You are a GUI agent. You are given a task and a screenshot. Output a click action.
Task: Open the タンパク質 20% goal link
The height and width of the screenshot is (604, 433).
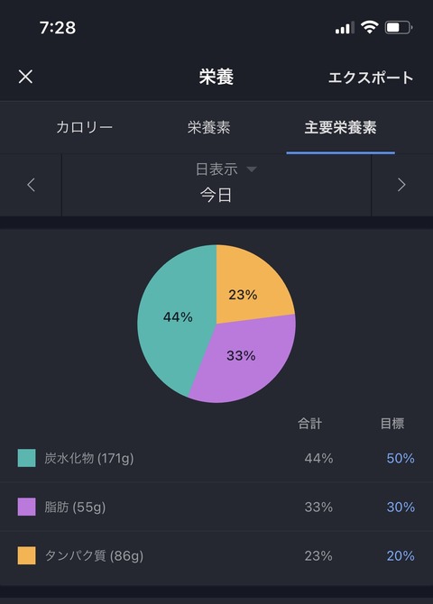click(x=401, y=556)
